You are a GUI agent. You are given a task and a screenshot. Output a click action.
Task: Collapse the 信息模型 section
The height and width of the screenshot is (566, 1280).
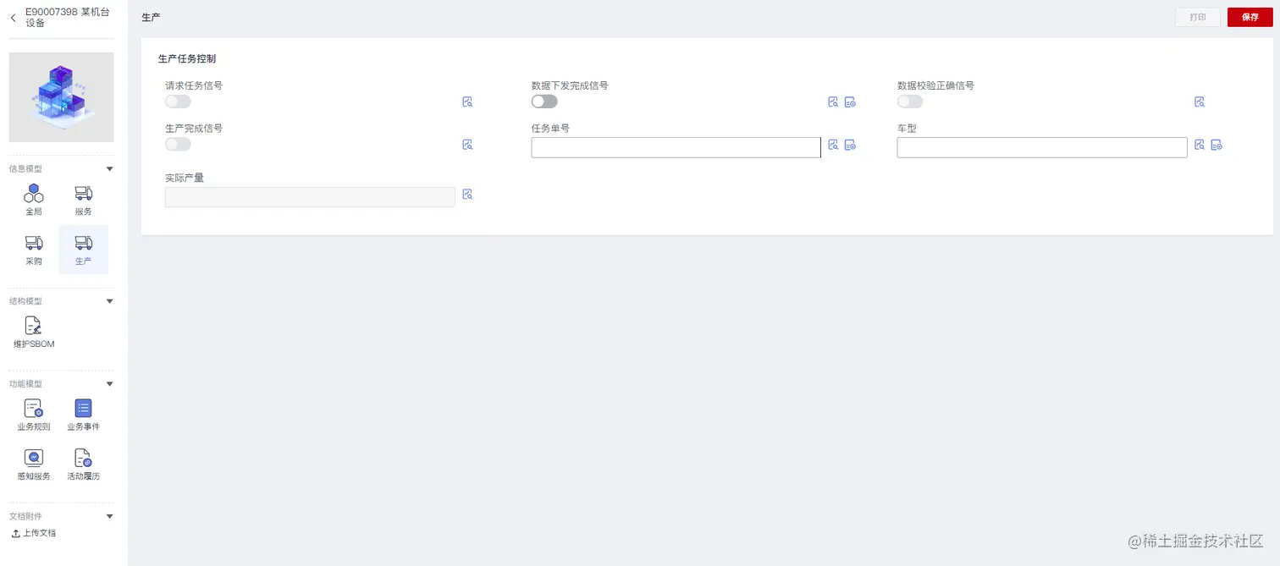click(x=109, y=169)
